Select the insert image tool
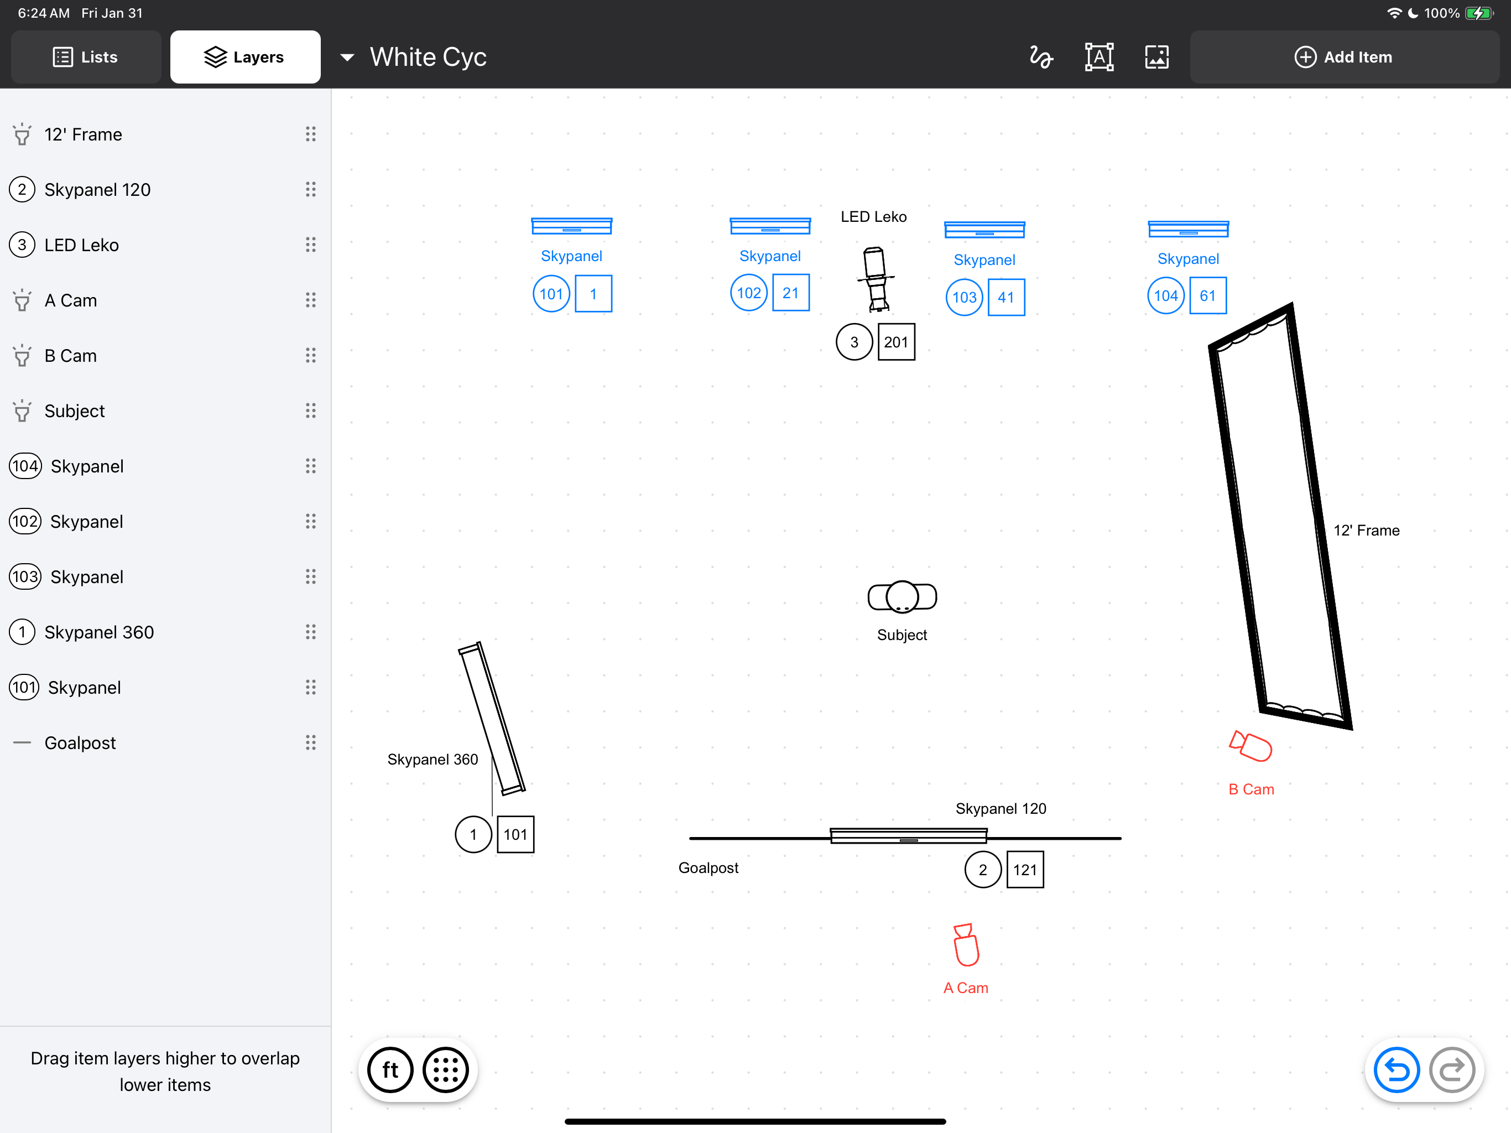1511x1133 pixels. (x=1156, y=58)
